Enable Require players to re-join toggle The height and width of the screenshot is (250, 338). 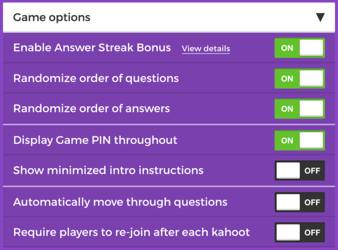pos(299,232)
